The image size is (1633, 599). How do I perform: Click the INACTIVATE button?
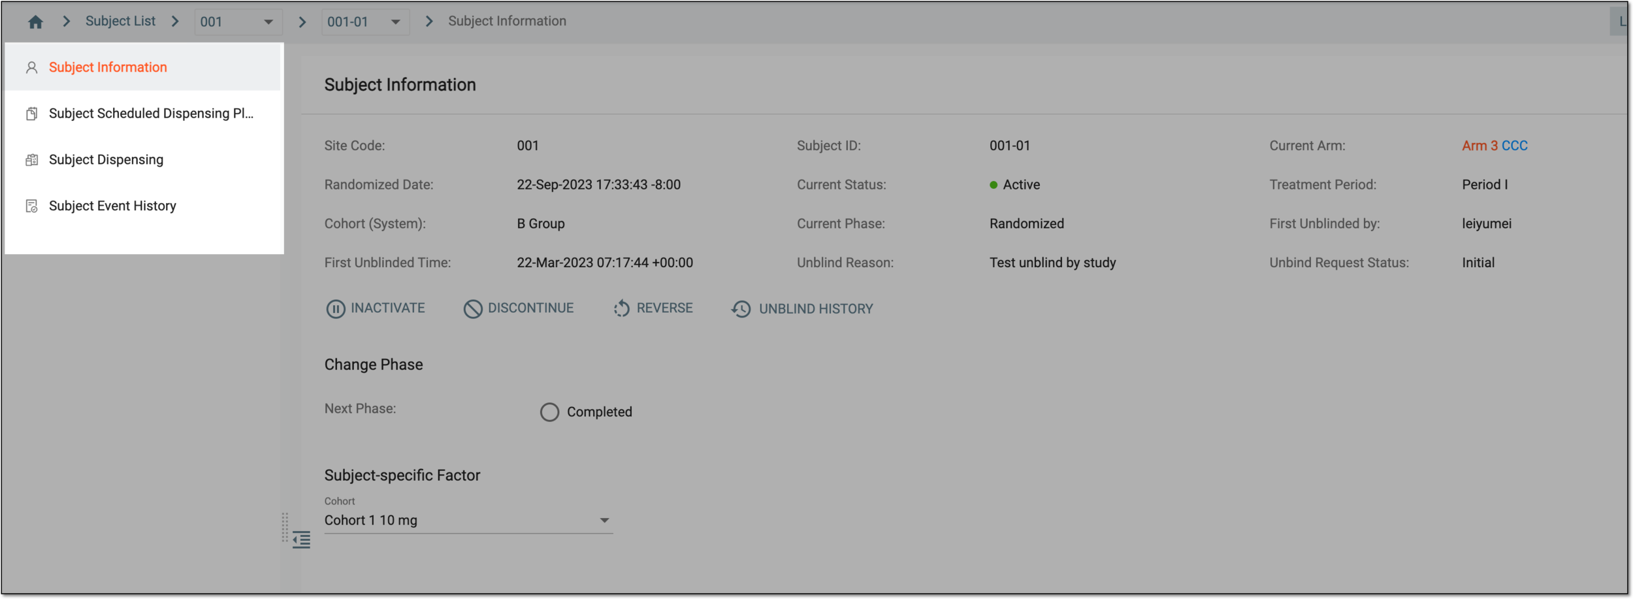point(376,308)
